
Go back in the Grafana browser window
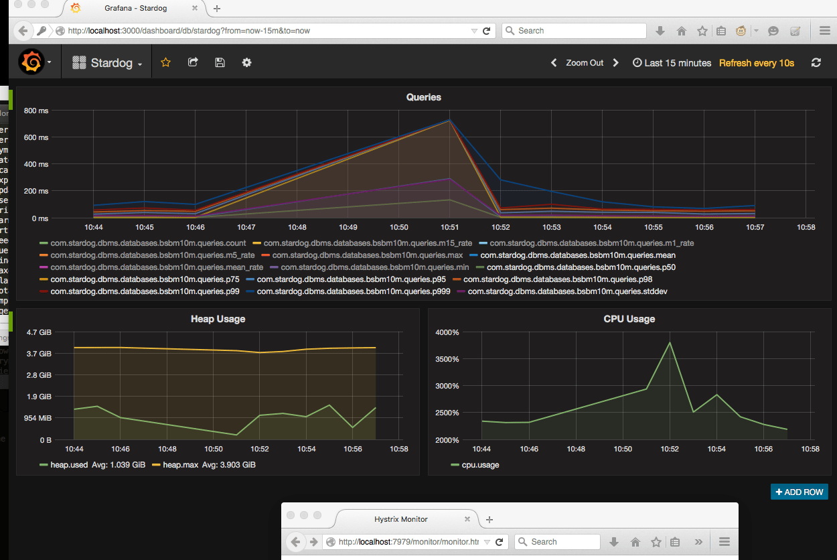23,31
